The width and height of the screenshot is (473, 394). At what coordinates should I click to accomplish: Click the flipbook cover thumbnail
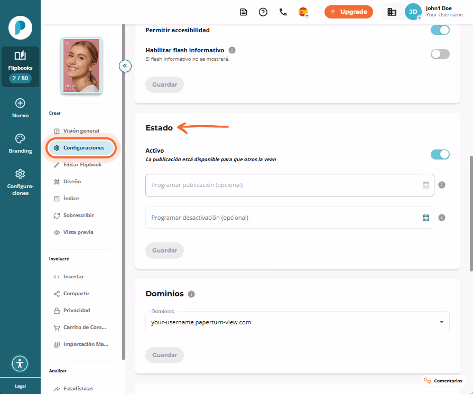point(81,65)
